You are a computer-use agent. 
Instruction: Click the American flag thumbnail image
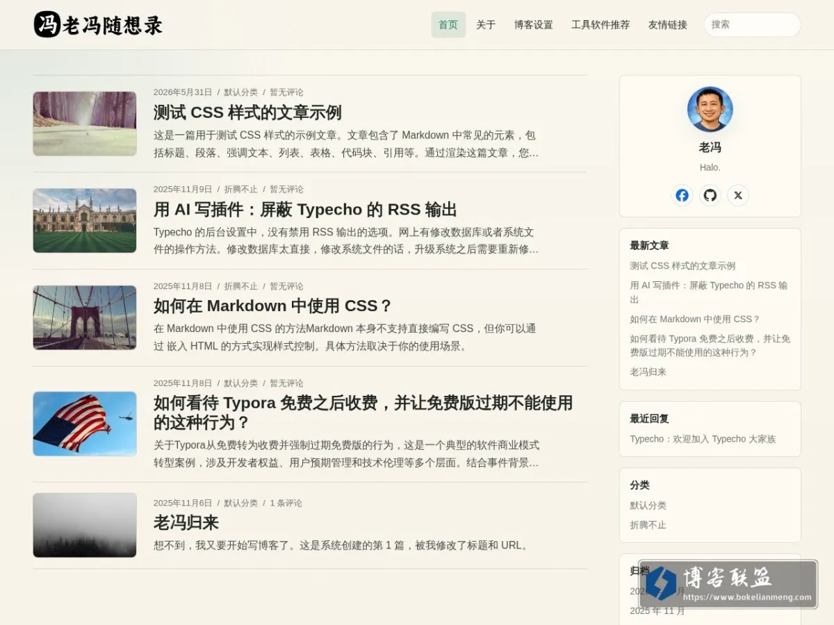[x=85, y=424]
